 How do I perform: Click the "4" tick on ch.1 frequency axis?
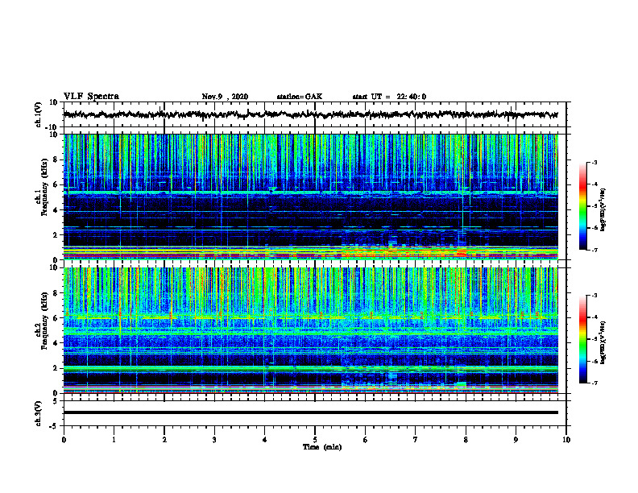pos(56,210)
